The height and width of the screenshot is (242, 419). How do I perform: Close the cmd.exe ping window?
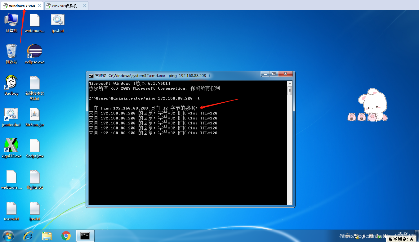click(285, 74)
